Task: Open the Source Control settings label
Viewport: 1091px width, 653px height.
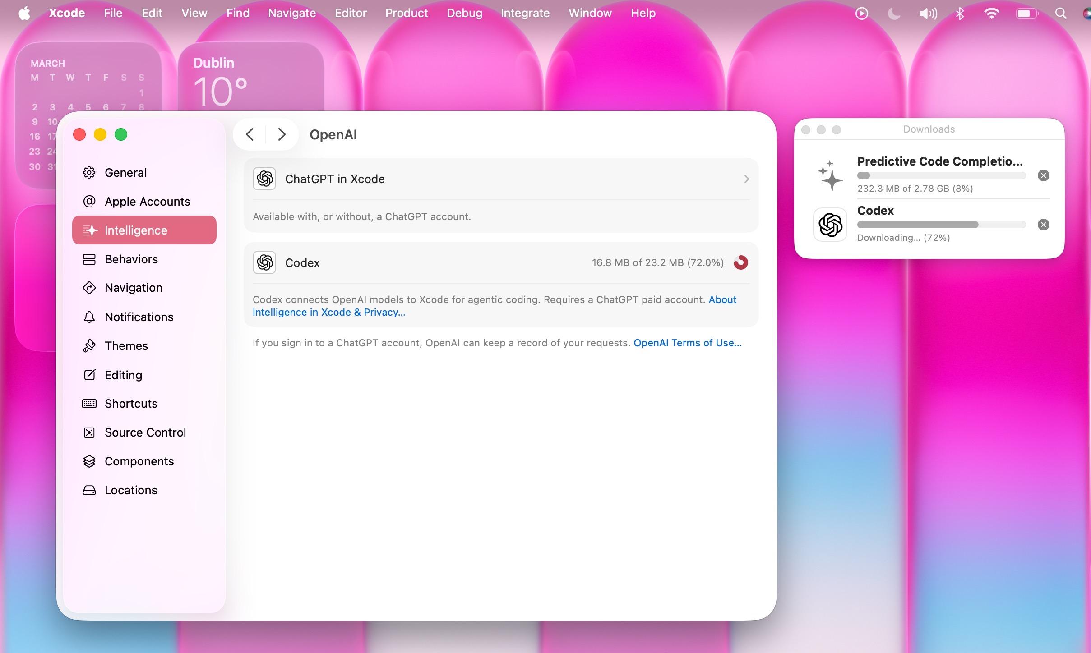Action: click(145, 432)
